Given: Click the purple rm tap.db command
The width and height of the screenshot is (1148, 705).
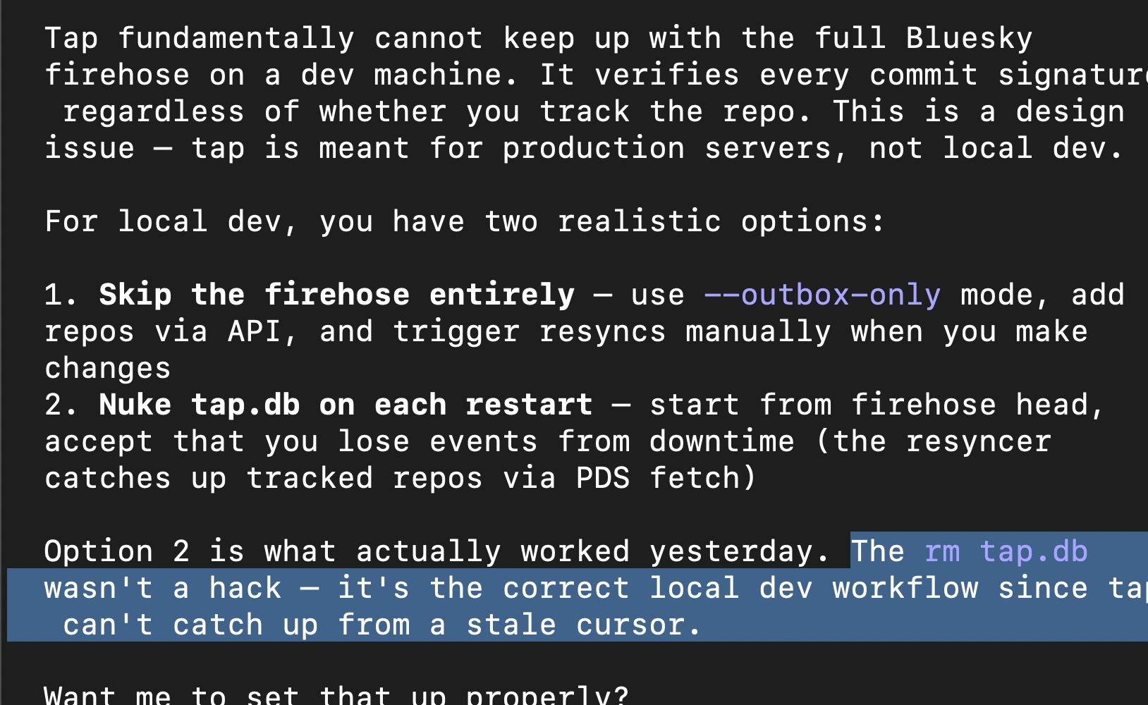Looking at the screenshot, I should pyautogui.click(x=1006, y=551).
